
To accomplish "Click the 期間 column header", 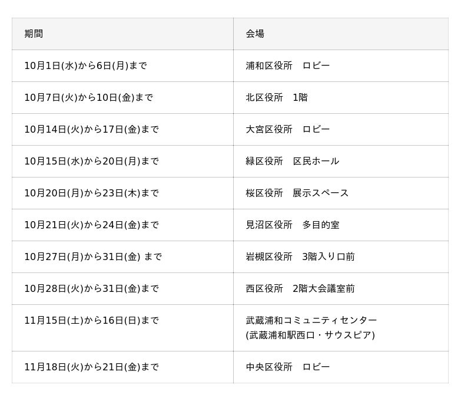I will pos(34,34).
